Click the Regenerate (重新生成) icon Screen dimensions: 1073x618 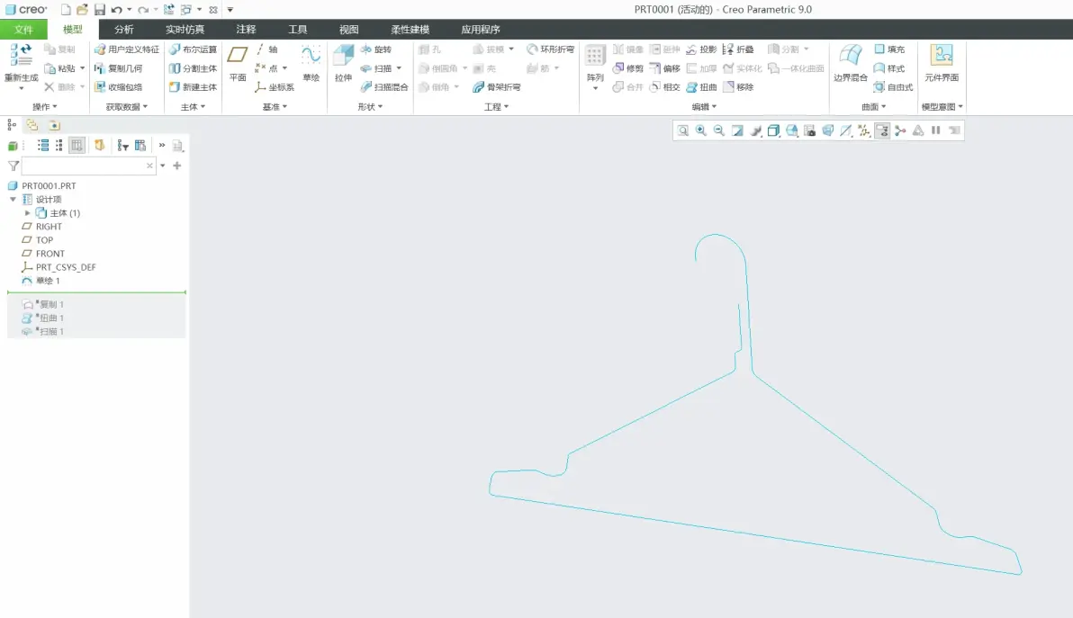(x=22, y=63)
